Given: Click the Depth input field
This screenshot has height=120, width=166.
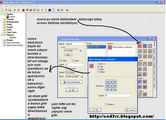Looking at the screenshot, I should pyautogui.click(x=75, y=65).
